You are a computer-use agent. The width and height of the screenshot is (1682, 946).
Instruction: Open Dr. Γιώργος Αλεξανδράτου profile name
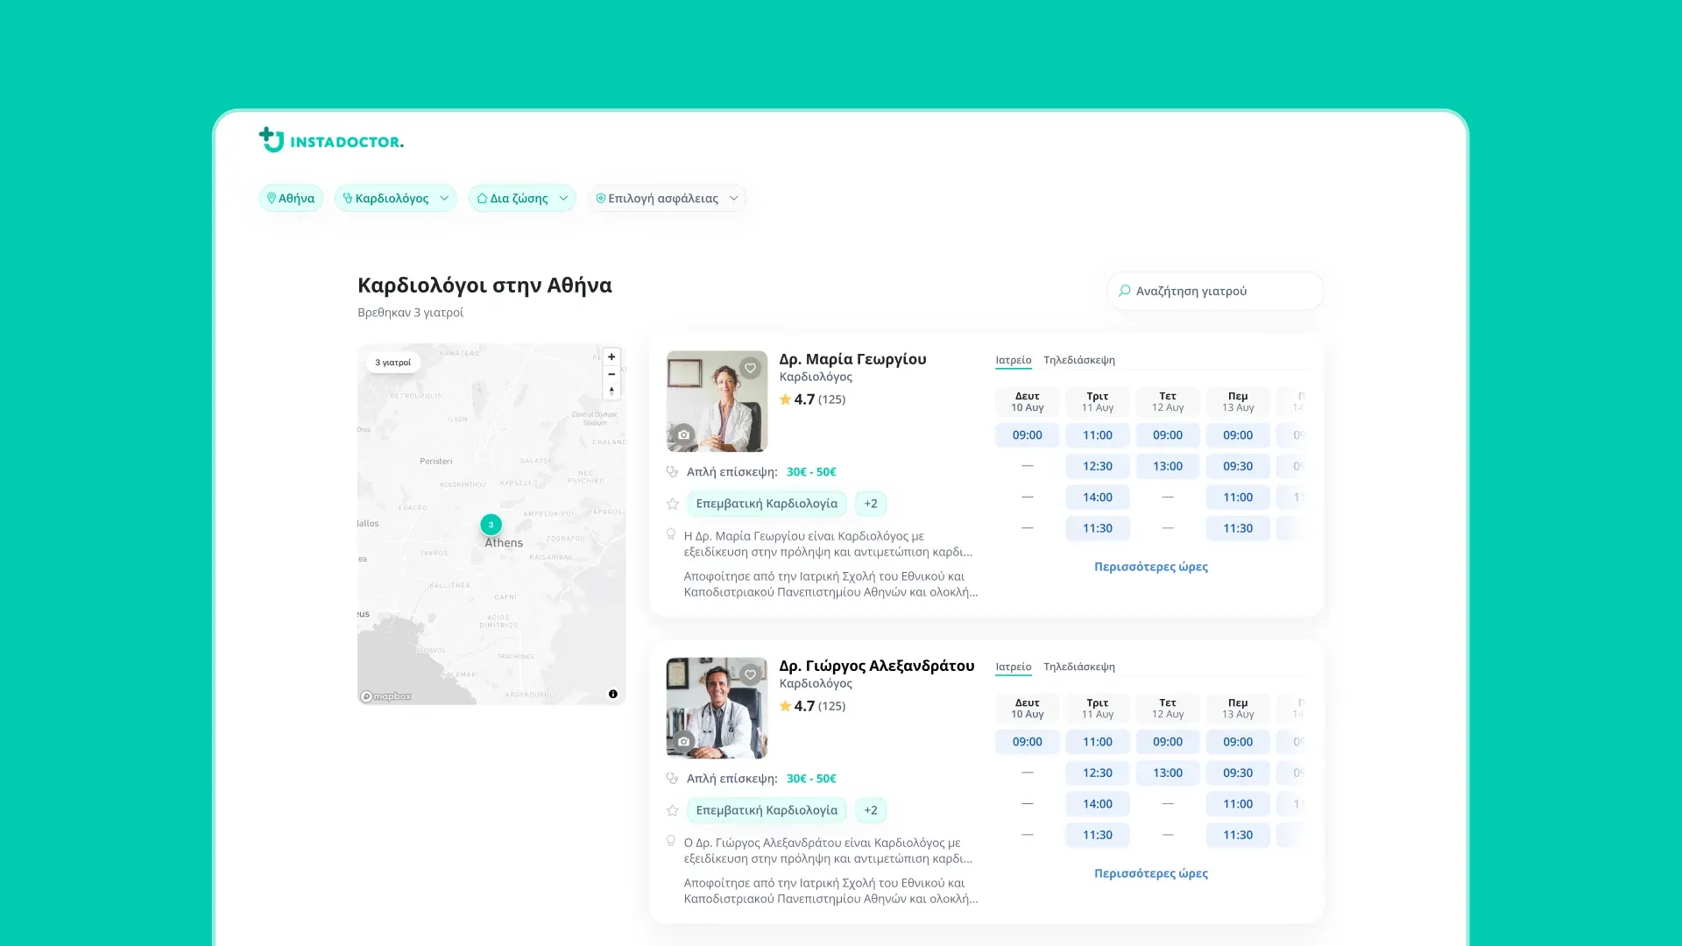(x=877, y=666)
